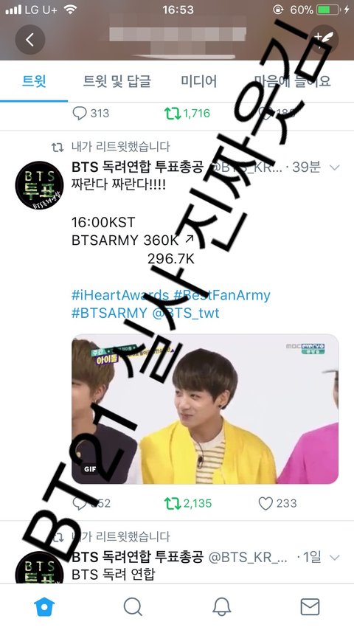Open the direct messages envelope icon
The height and width of the screenshot is (630, 354).
[310, 606]
